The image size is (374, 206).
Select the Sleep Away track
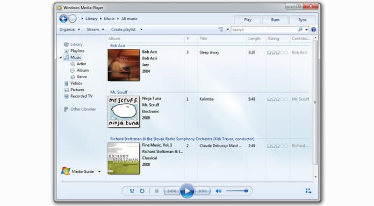[209, 52]
